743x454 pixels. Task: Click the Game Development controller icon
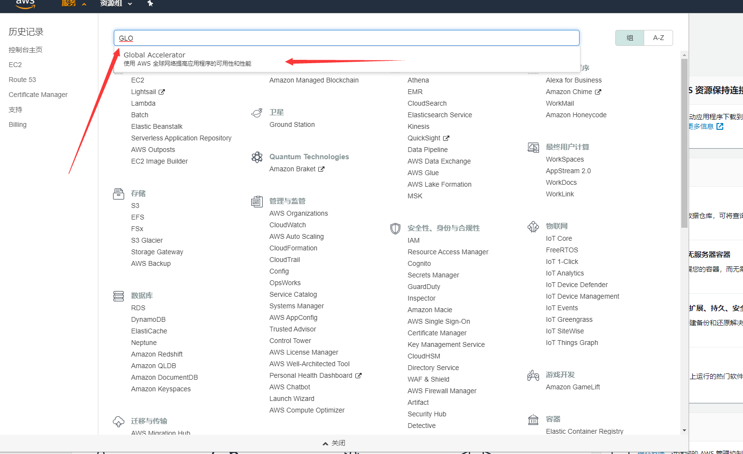point(533,375)
